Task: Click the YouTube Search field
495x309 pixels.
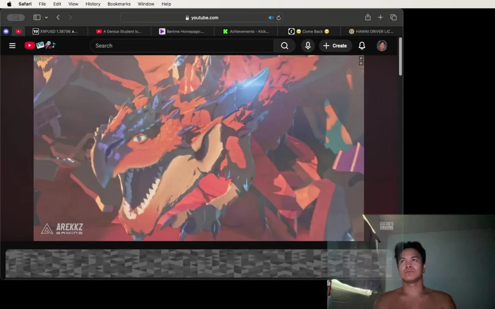Action: point(182,46)
